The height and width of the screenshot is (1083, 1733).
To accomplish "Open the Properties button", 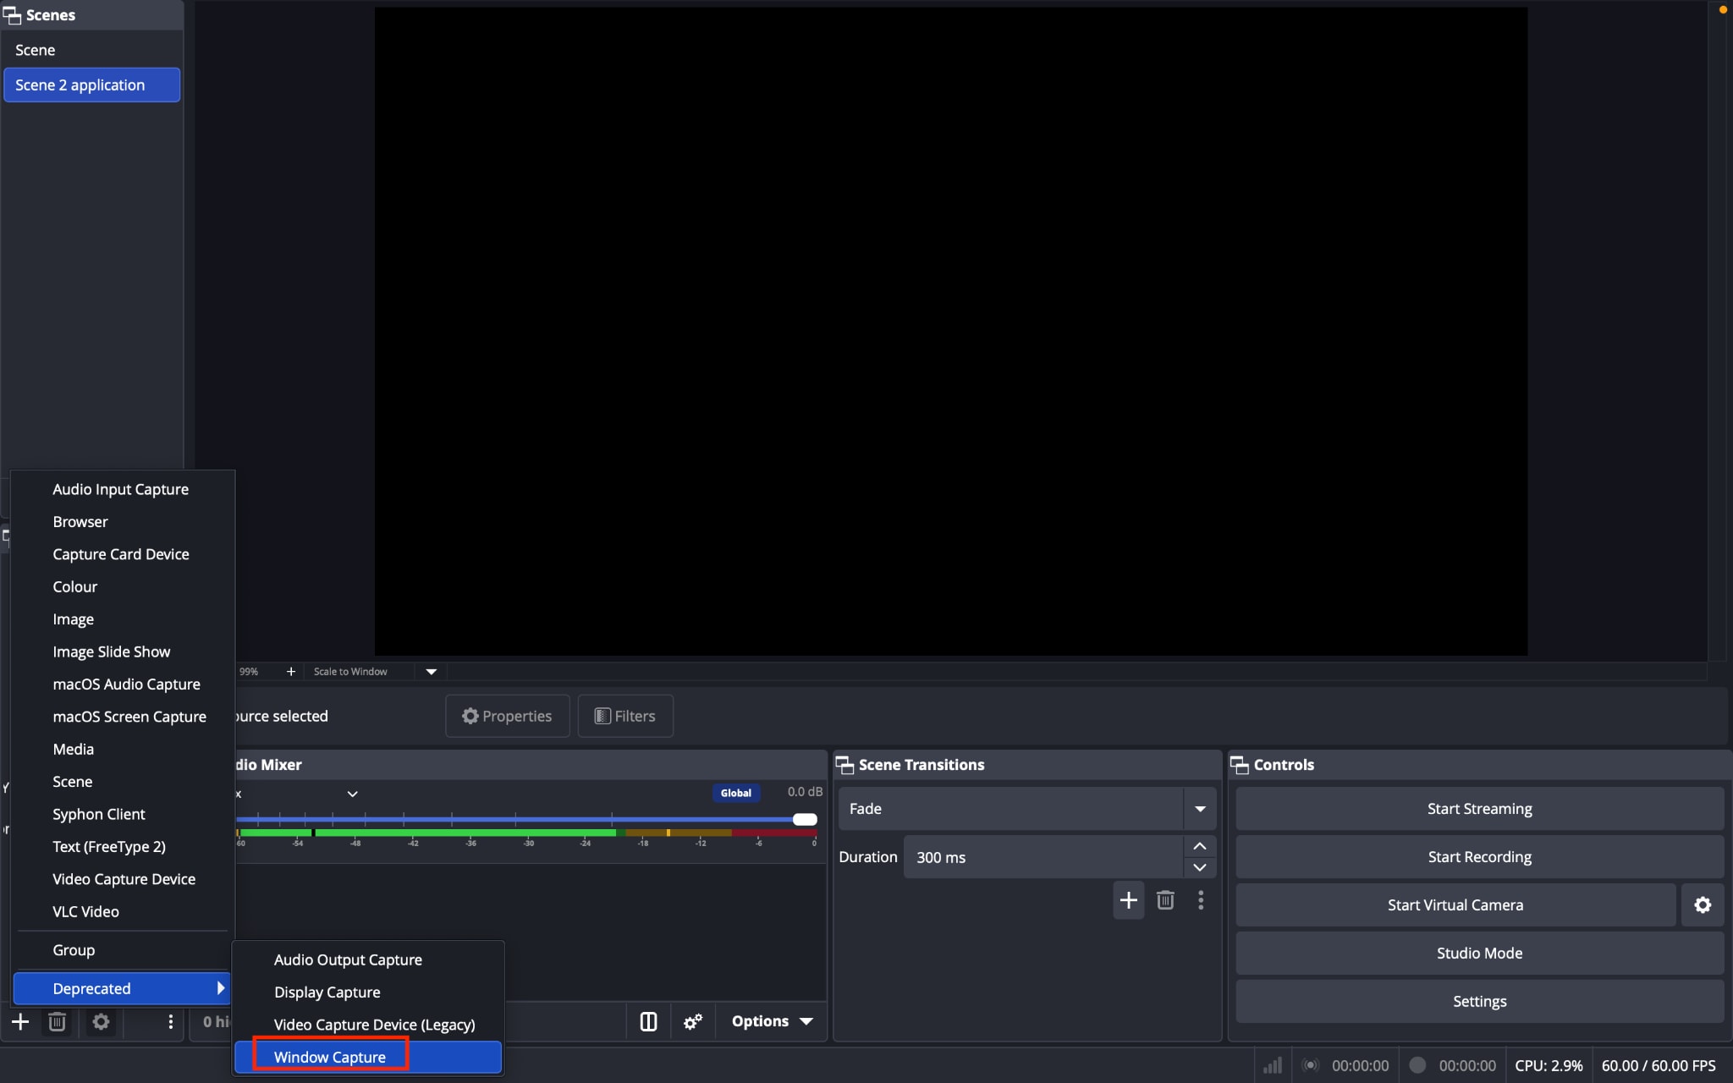I will tap(507, 716).
